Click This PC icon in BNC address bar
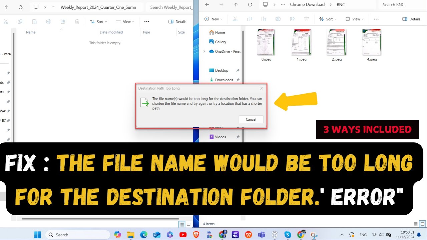The image size is (427, 240). (265, 4)
